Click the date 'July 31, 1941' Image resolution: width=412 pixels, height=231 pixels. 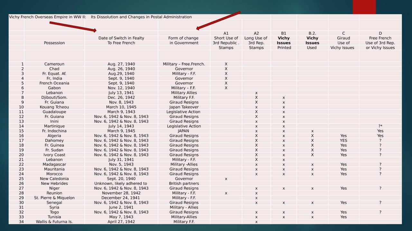(x=121, y=160)
